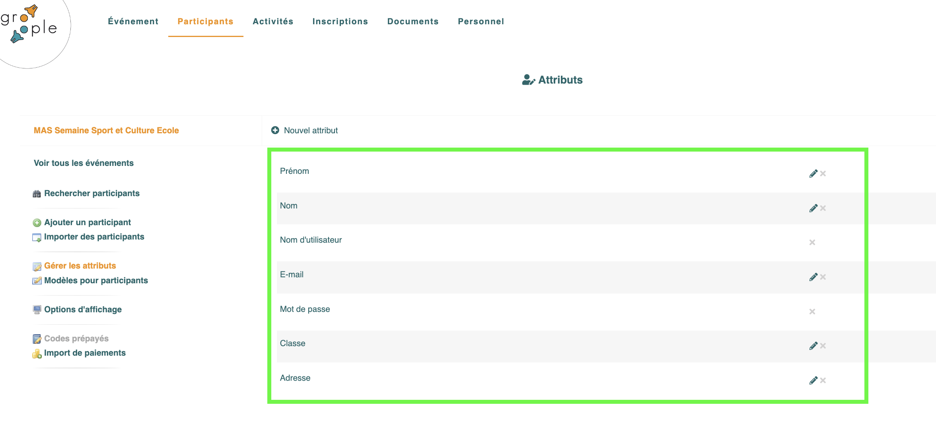Open MAS Semaine Sport et Culture Ecole
This screenshot has height=440, width=936.
(x=106, y=130)
